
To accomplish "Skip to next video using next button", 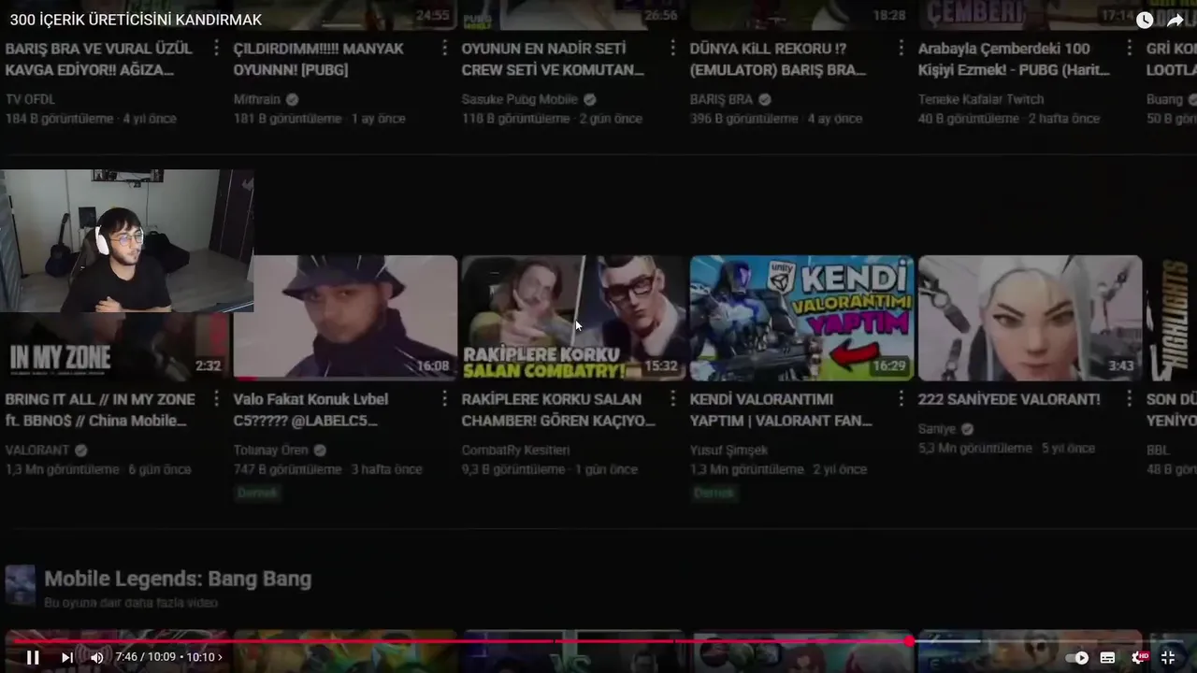I will 66,657.
